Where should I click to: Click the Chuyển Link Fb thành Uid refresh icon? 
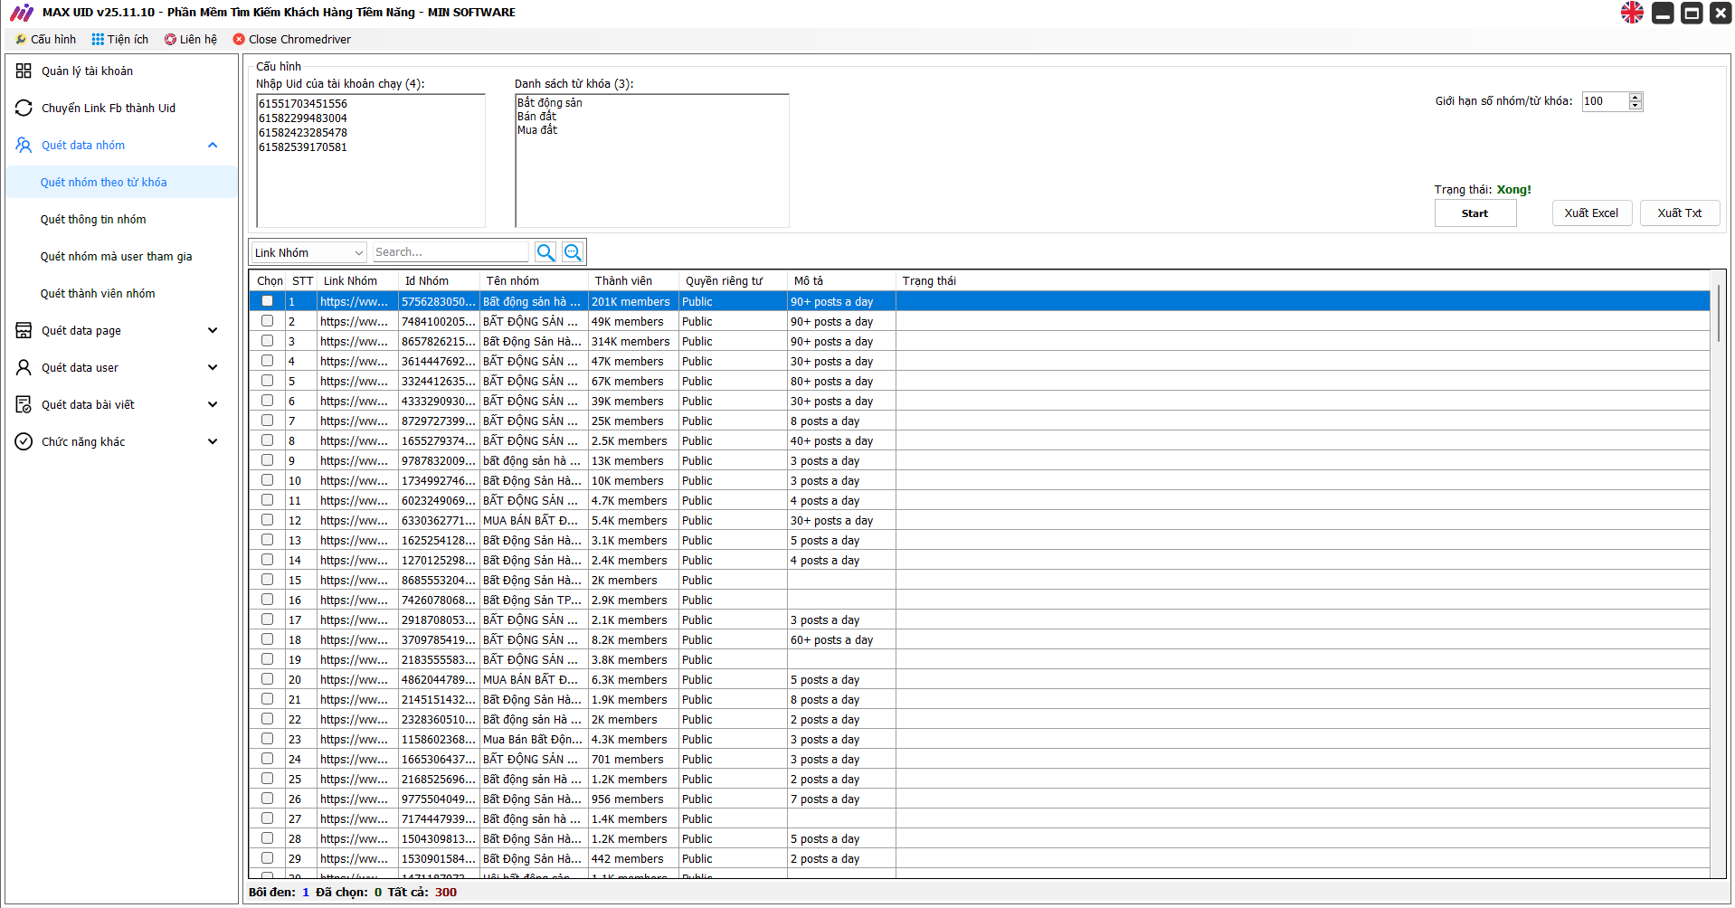tap(24, 109)
